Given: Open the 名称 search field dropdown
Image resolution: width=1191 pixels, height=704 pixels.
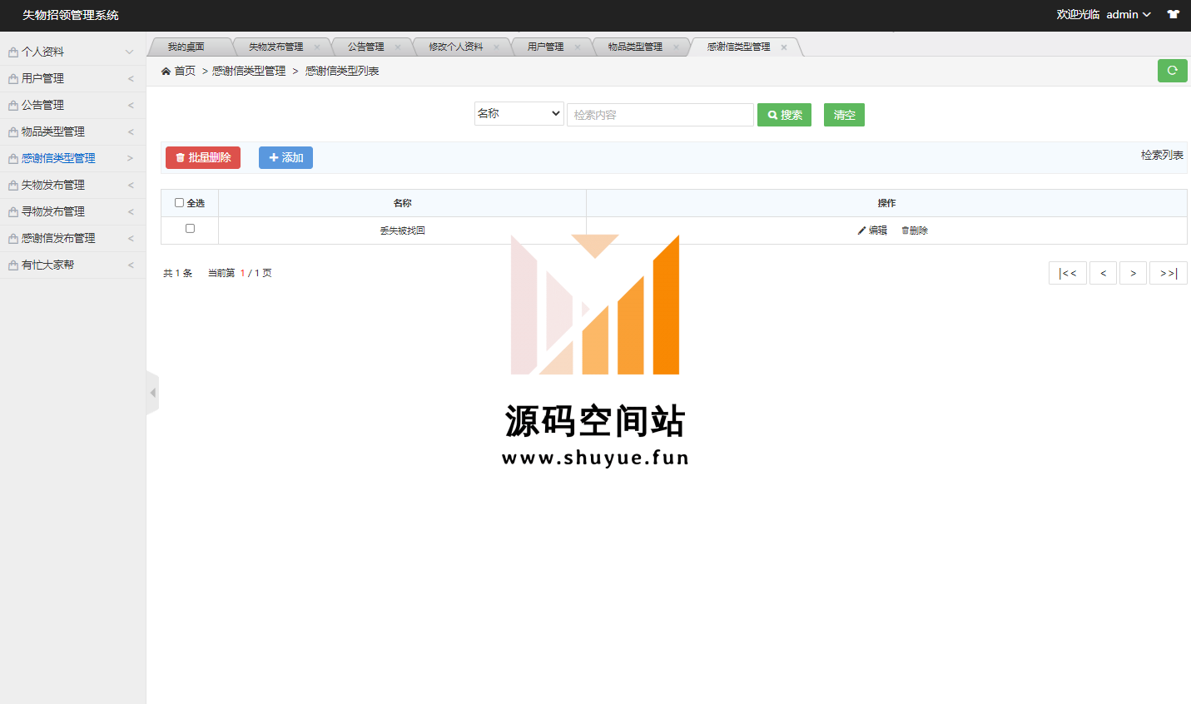Looking at the screenshot, I should 519,114.
